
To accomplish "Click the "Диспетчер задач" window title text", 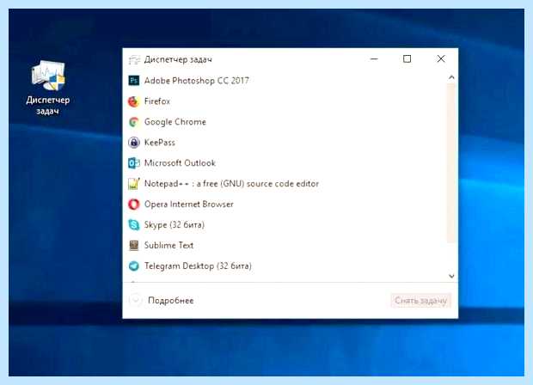I will pyautogui.click(x=178, y=60).
